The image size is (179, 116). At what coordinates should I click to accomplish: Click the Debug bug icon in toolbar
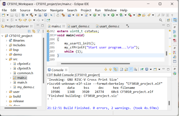tap(105, 15)
